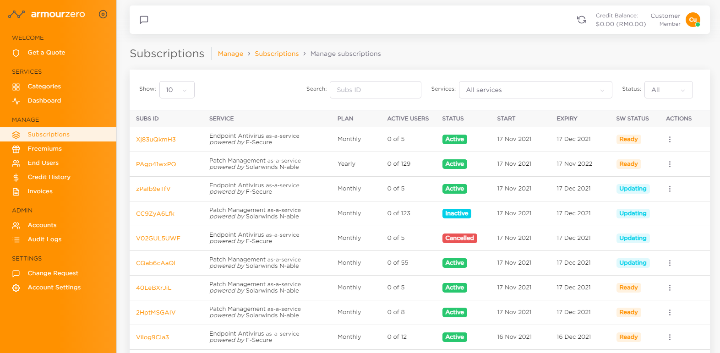Click the Subscriptions layers icon

pyautogui.click(x=16, y=135)
